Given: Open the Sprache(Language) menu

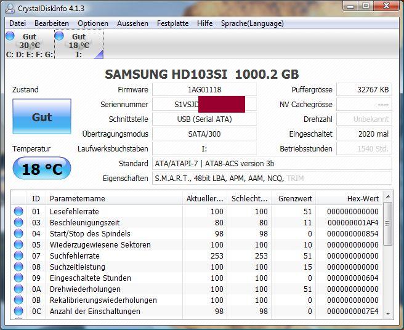Looking at the screenshot, I should [252, 23].
